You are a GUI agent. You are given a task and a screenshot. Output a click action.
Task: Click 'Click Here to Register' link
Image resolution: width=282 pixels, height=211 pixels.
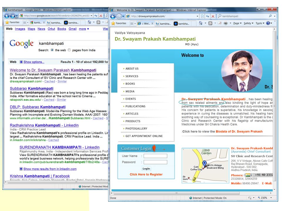point(146,174)
